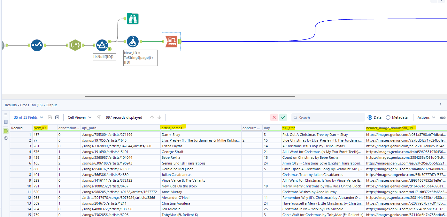The image size is (447, 217).
Task: Click the deselect all fields X box
Action: [57, 117]
